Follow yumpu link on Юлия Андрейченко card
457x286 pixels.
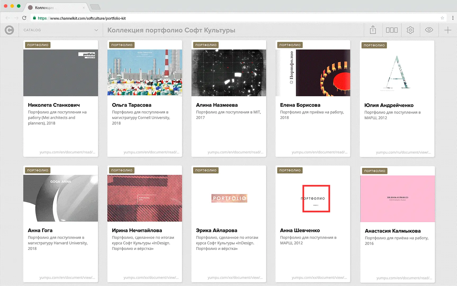[x=403, y=152]
